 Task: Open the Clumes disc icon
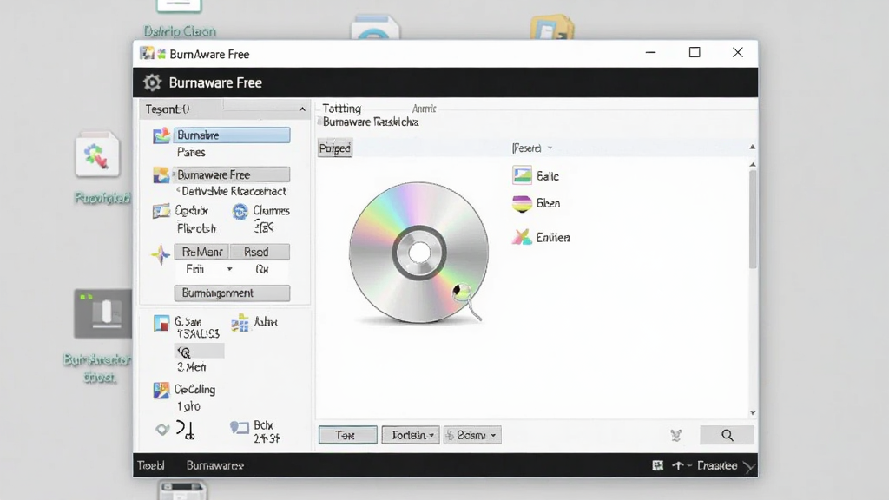click(x=240, y=212)
